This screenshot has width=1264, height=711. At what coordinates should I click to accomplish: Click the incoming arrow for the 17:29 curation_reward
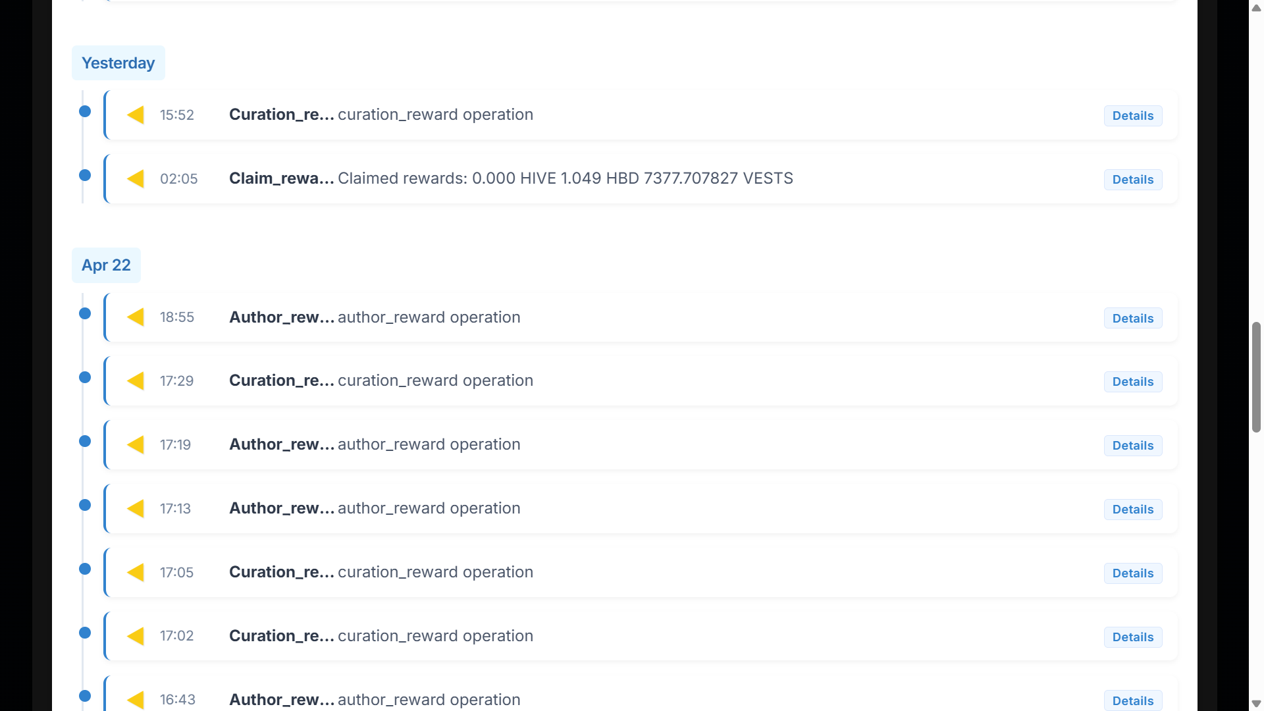tap(136, 381)
